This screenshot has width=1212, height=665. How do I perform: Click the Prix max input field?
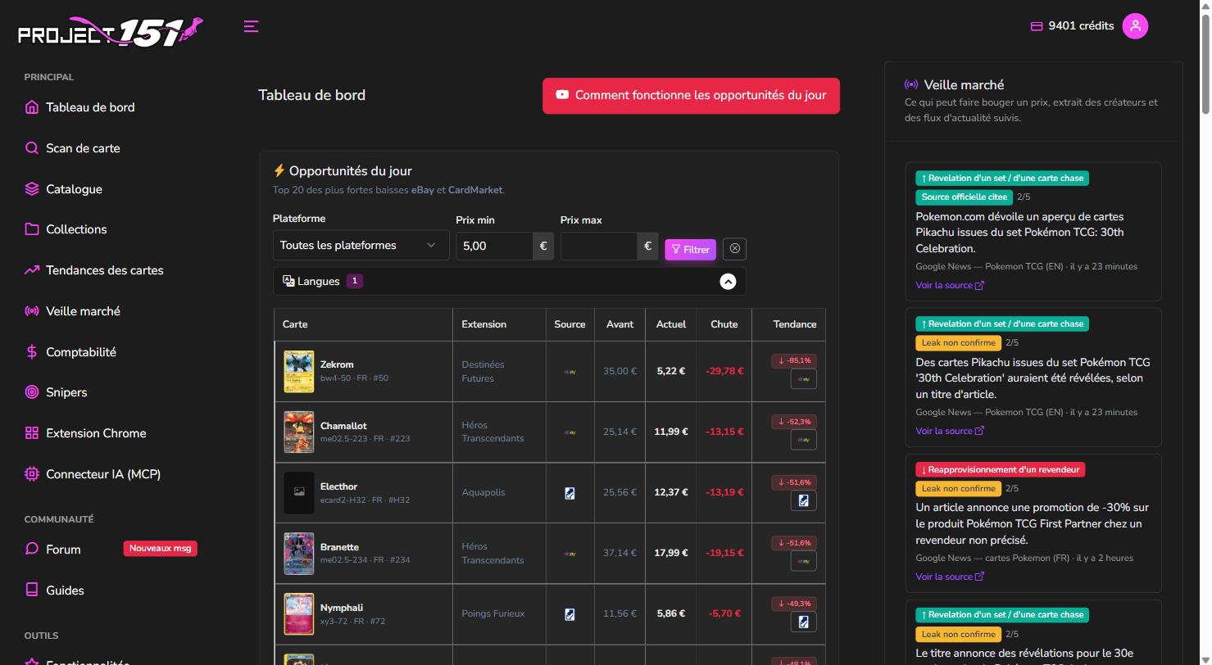[599, 246]
